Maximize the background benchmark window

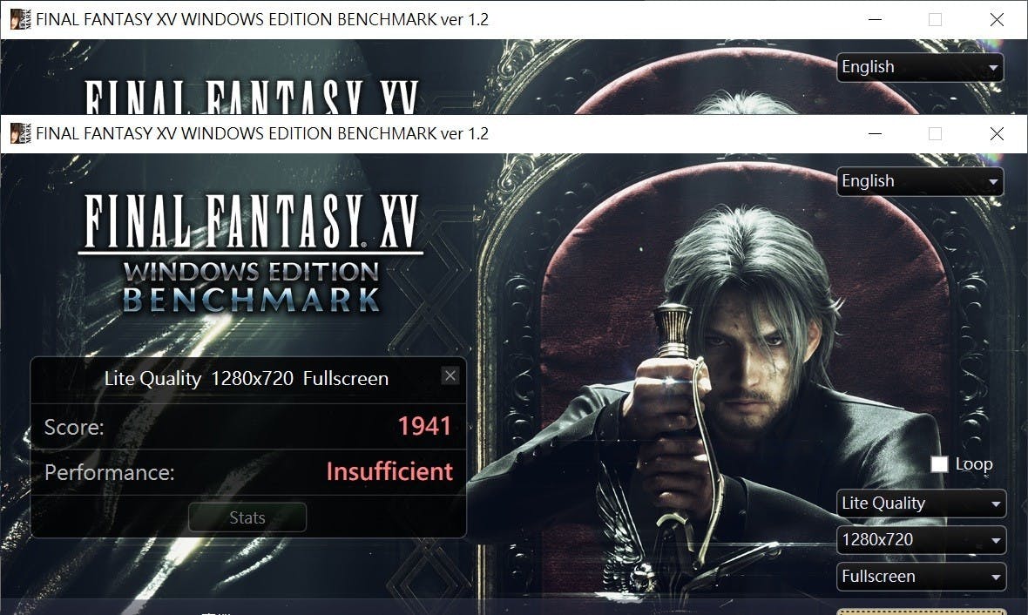coord(936,20)
